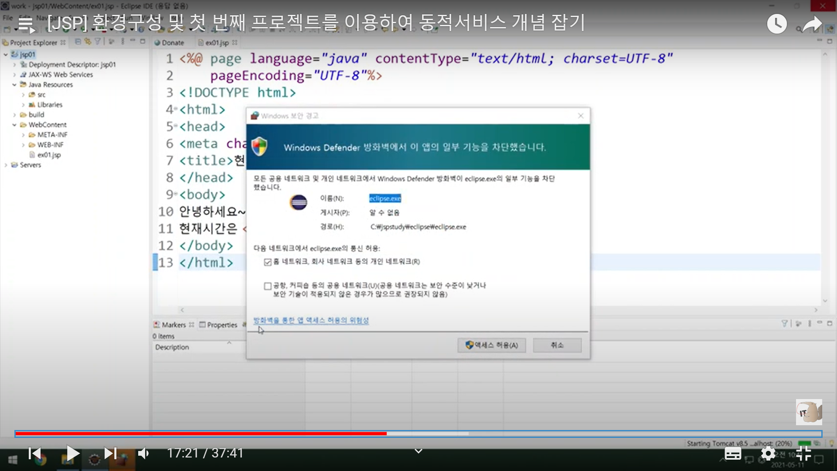The height and width of the screenshot is (471, 837).
Task: Check the public networks checkbox
Action: coord(268,286)
